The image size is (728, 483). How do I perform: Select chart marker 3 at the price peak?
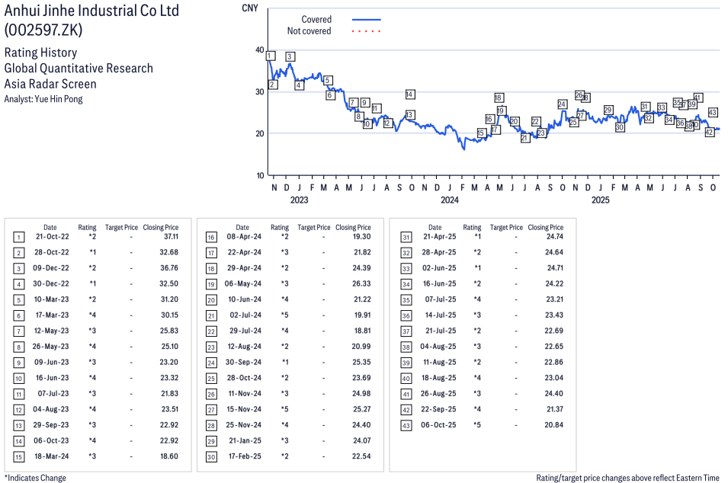290,57
